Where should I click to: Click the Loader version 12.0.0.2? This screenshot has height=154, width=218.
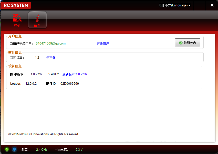[31, 84]
